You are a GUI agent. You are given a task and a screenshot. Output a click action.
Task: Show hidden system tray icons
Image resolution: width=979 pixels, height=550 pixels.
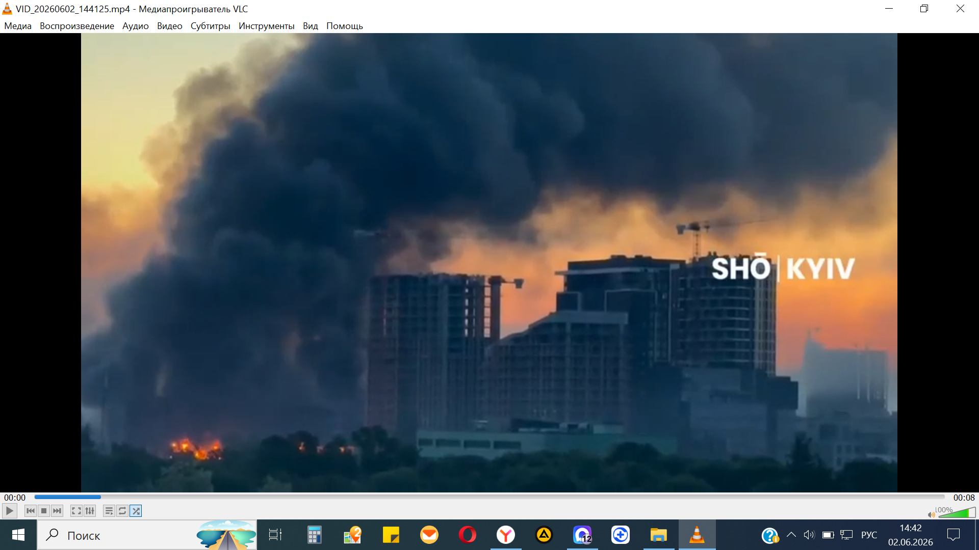tap(791, 535)
